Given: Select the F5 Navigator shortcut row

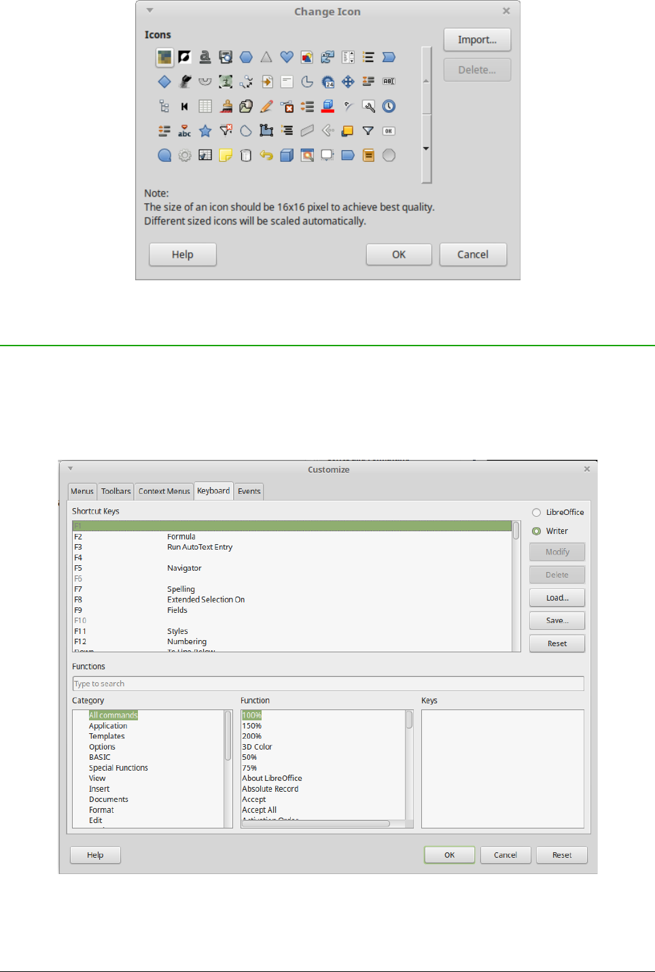Looking at the screenshot, I should [292, 568].
